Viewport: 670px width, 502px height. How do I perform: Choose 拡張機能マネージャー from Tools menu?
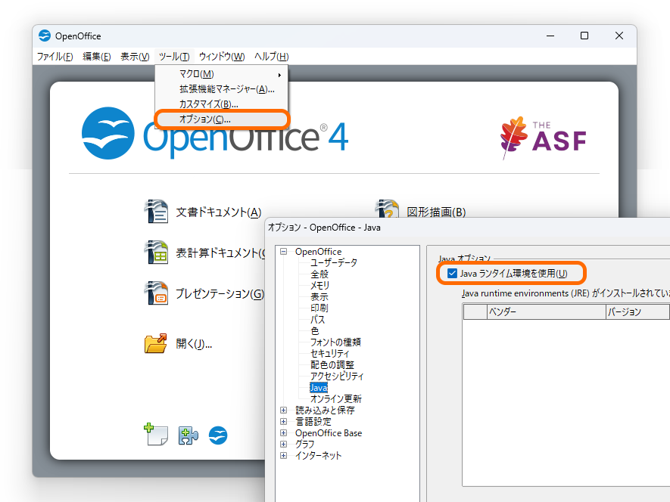click(221, 89)
